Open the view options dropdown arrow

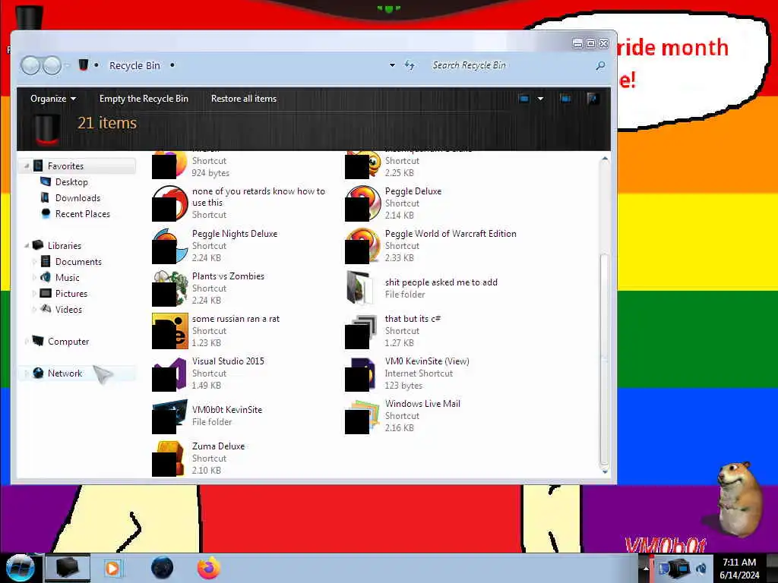[x=540, y=99]
